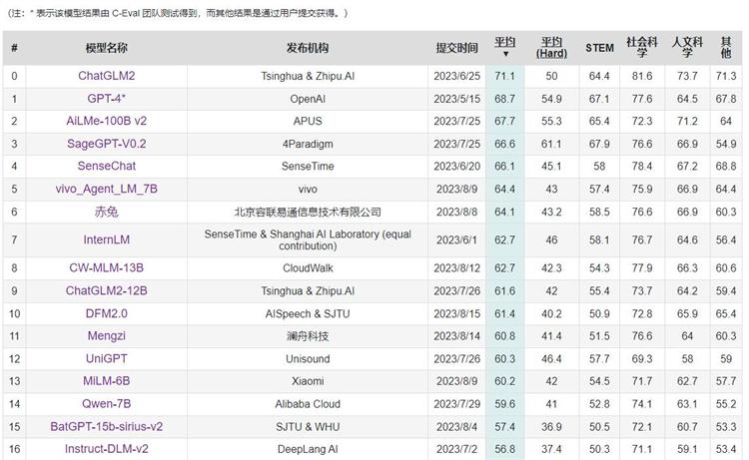Open SenseChat model page
The width and height of the screenshot is (749, 460).
point(107,166)
